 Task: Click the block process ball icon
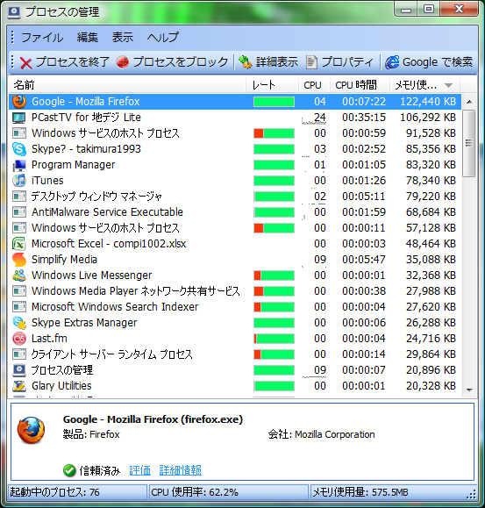tap(123, 62)
